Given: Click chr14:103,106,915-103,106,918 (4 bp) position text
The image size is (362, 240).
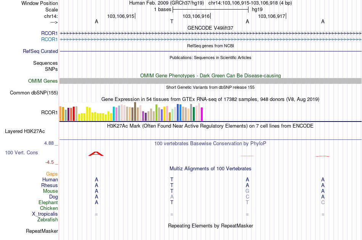Looking at the screenshot, I should click(x=250, y=3).
